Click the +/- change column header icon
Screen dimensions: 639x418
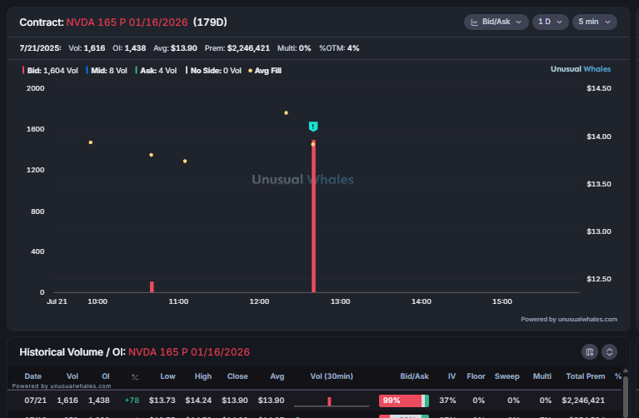(x=135, y=377)
